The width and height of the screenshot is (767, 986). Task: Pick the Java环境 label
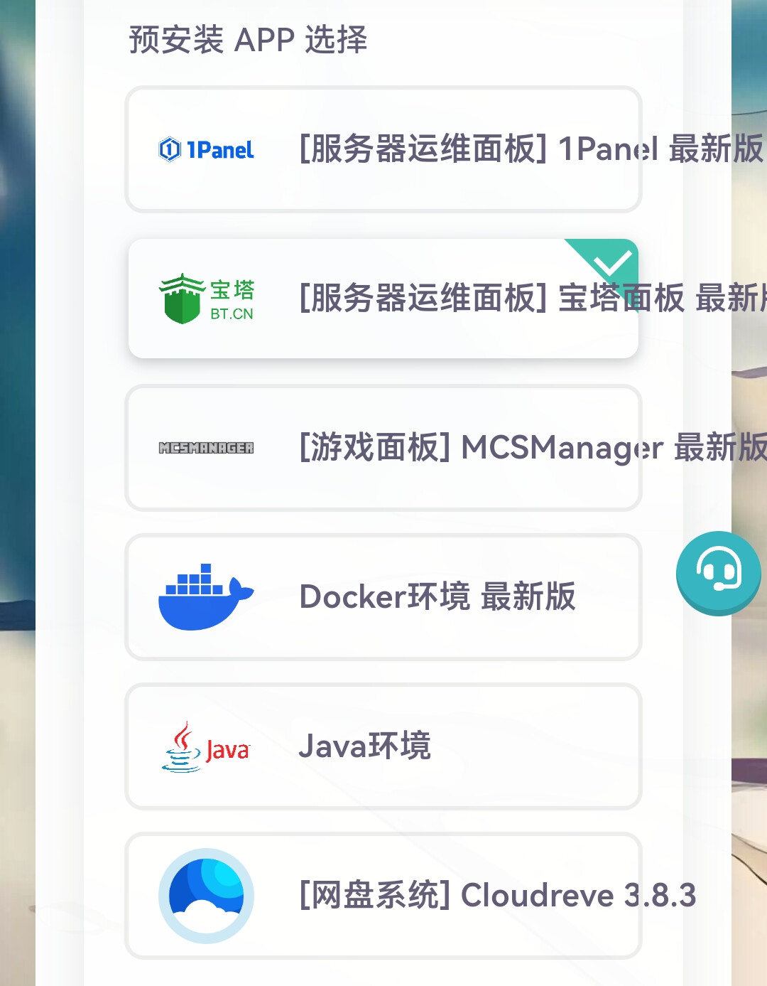(x=364, y=746)
